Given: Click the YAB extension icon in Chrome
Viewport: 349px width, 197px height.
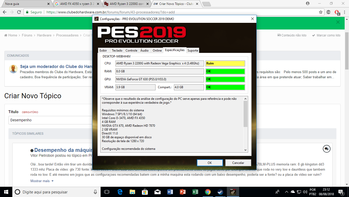Looking at the screenshot, I should click(x=328, y=12).
